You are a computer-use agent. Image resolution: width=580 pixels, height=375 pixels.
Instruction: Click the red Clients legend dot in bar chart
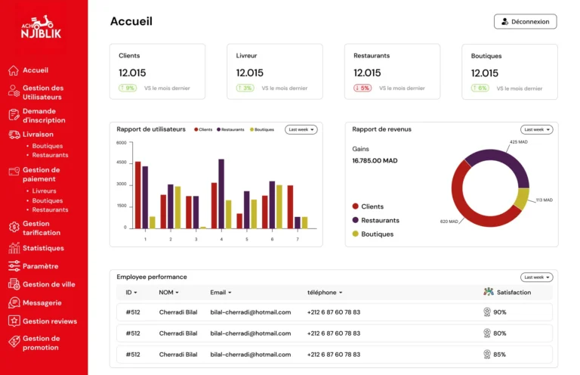(196, 129)
